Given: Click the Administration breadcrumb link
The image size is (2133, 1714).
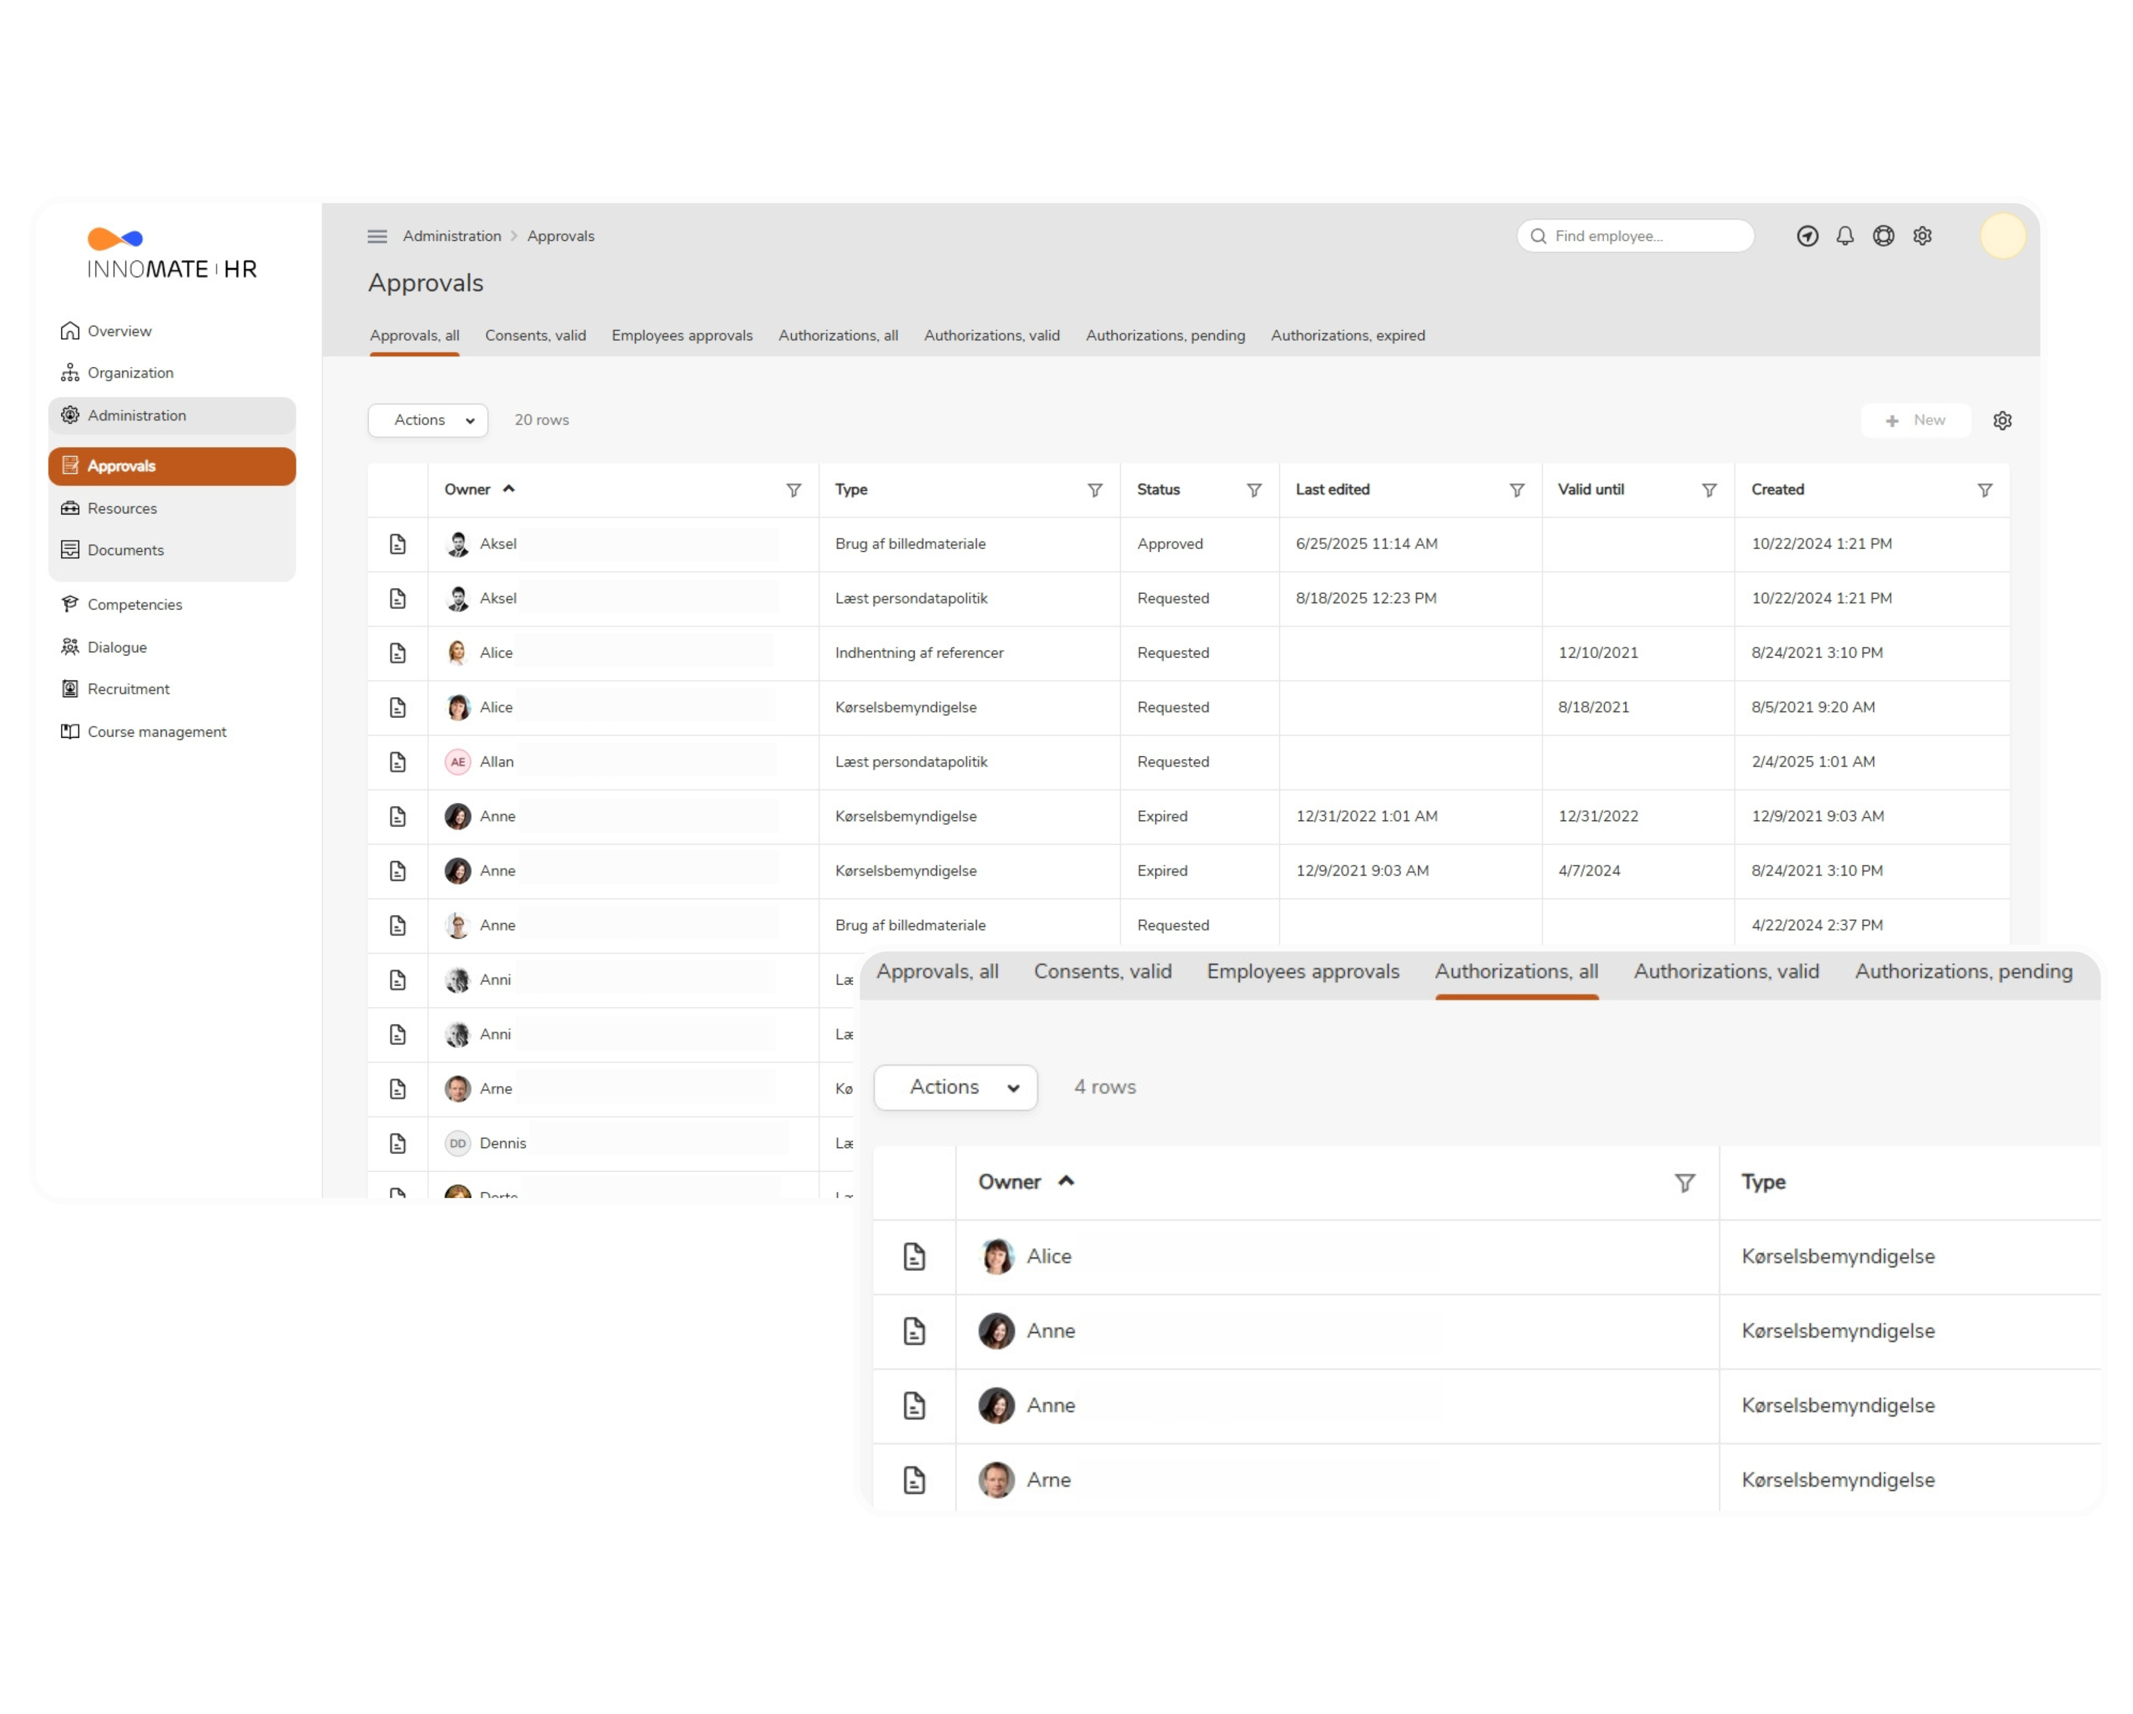Looking at the screenshot, I should (451, 236).
